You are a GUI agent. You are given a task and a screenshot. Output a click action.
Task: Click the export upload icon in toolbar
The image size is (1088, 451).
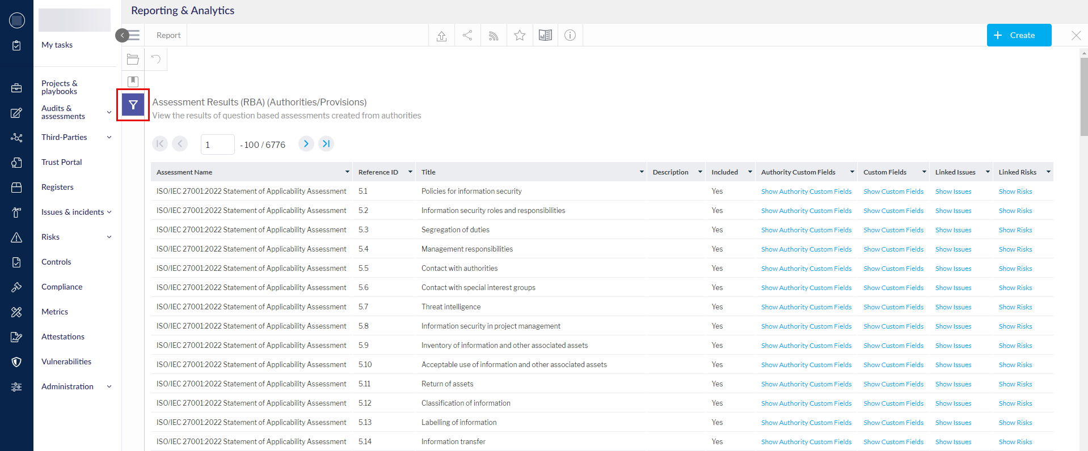coord(442,35)
